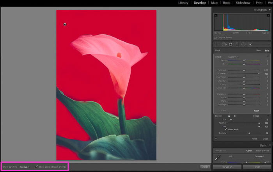
Task: Click the Color swatch in brush effects
Action: tap(257, 111)
